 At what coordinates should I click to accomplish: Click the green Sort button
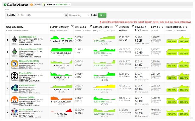point(102,15)
